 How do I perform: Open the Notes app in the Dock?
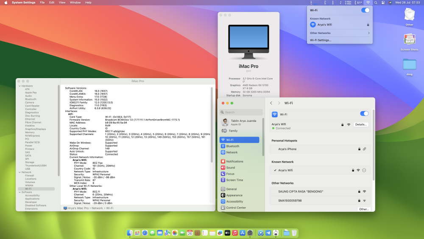[x=212, y=233]
